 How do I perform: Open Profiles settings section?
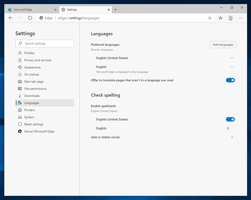click(45, 53)
